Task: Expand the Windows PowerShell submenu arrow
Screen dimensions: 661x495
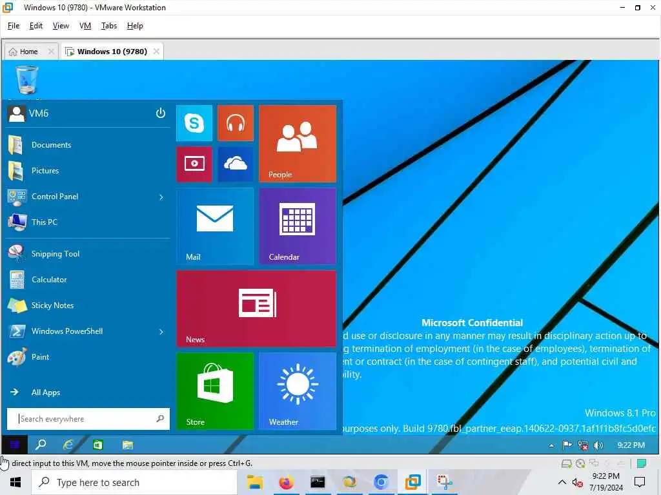Action: click(x=161, y=332)
